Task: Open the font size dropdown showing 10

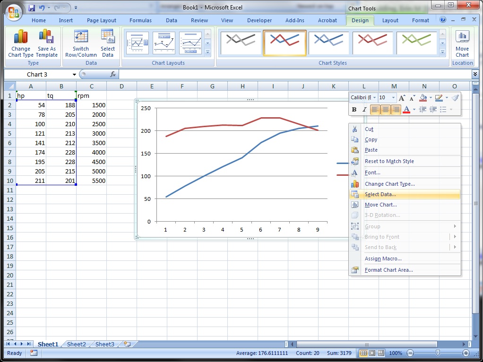Action: (393, 98)
